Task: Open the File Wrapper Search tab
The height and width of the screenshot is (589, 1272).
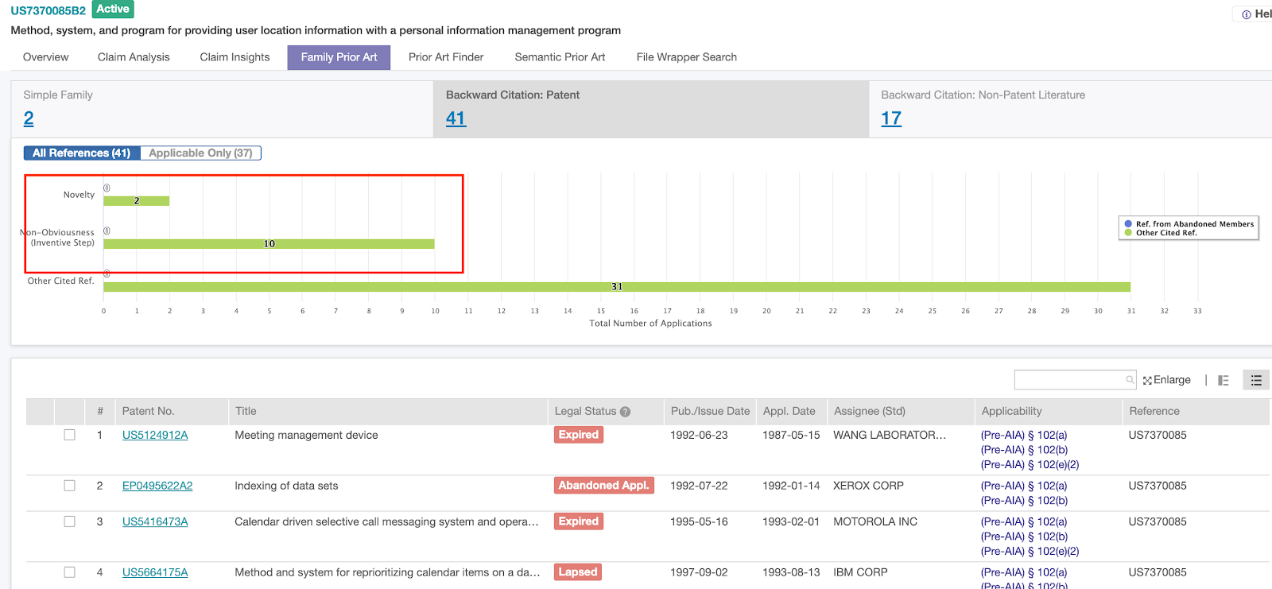Action: (687, 57)
